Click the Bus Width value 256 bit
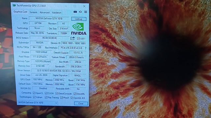This screenshot has width=211, height=118. pos(78,62)
